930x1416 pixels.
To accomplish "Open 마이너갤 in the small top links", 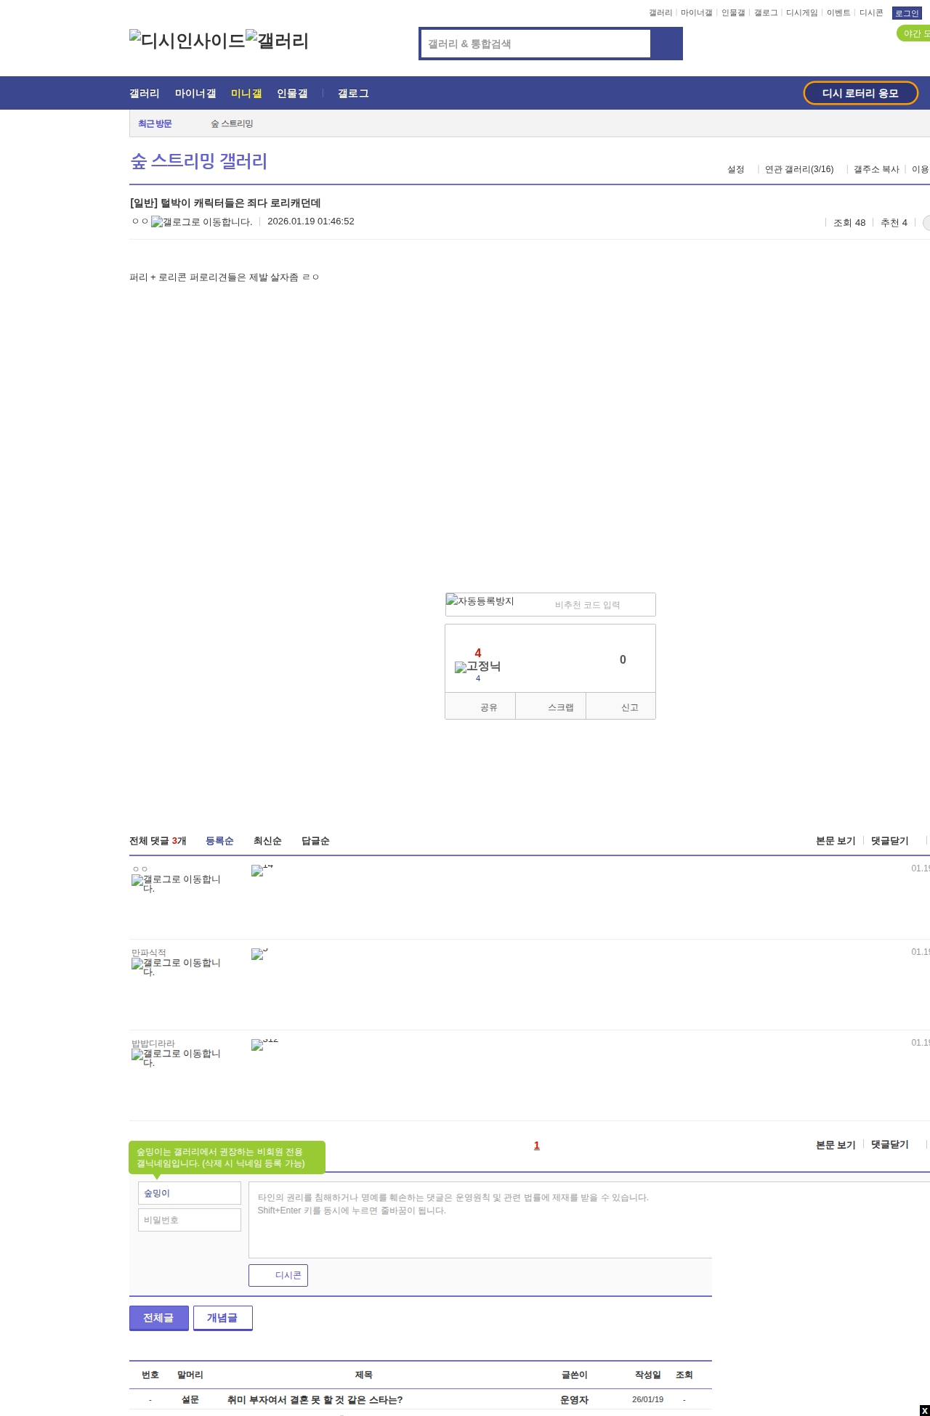I will [696, 13].
